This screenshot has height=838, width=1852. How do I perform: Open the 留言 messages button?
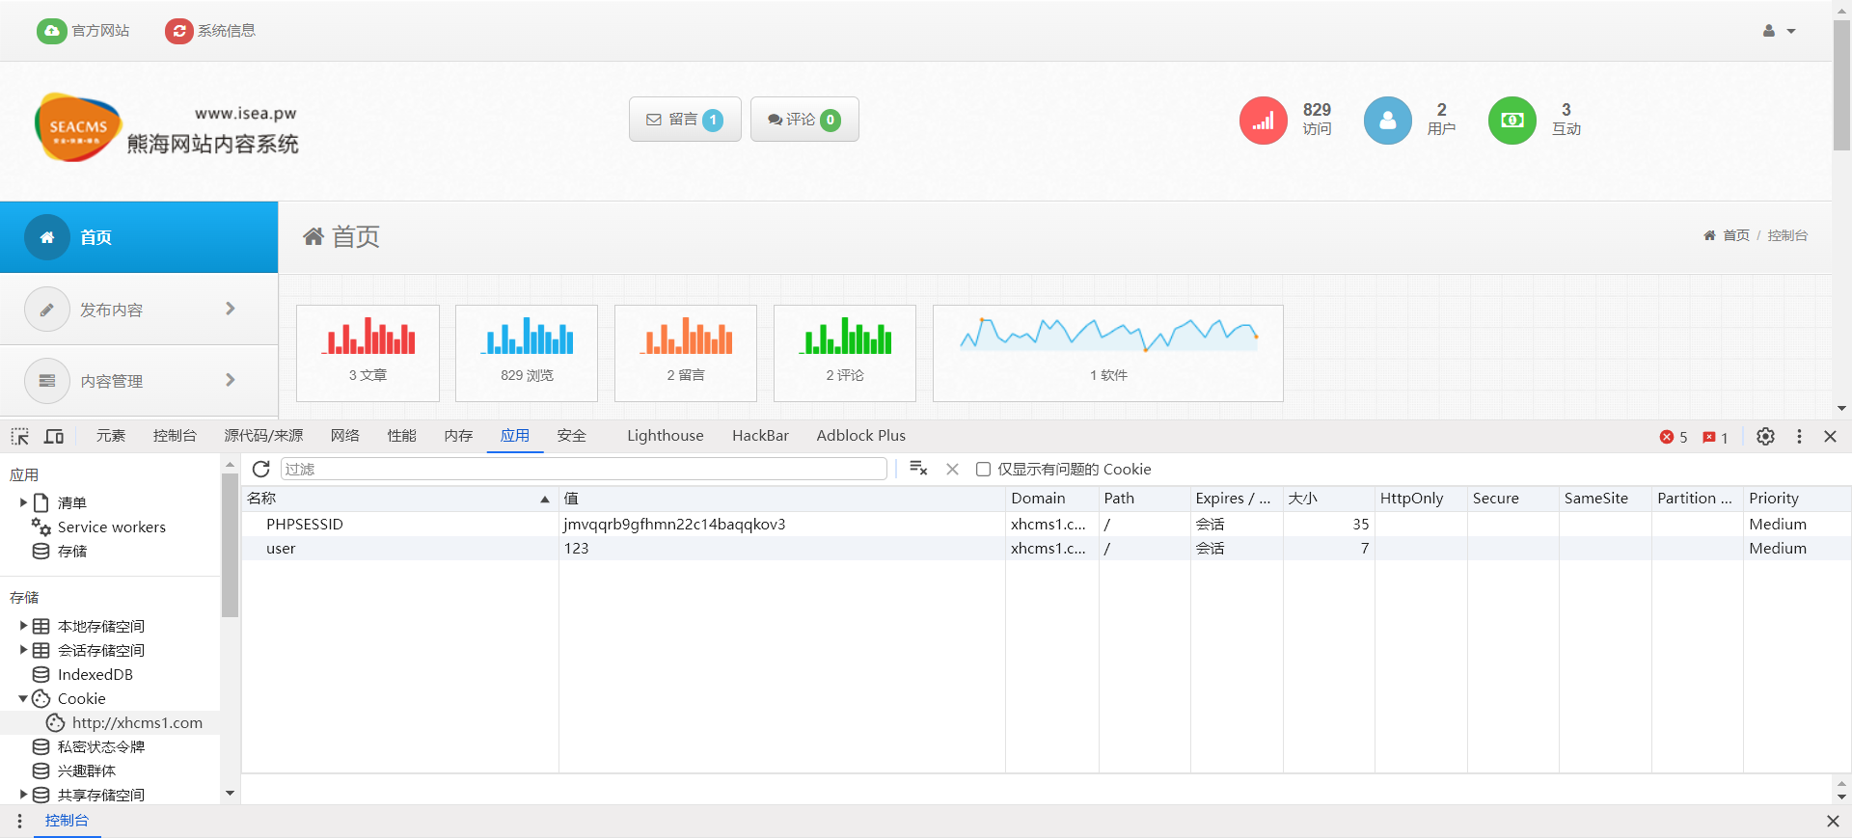685,120
